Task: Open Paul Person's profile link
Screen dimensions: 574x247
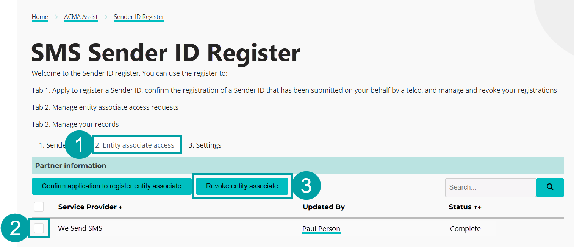Action: point(321,228)
